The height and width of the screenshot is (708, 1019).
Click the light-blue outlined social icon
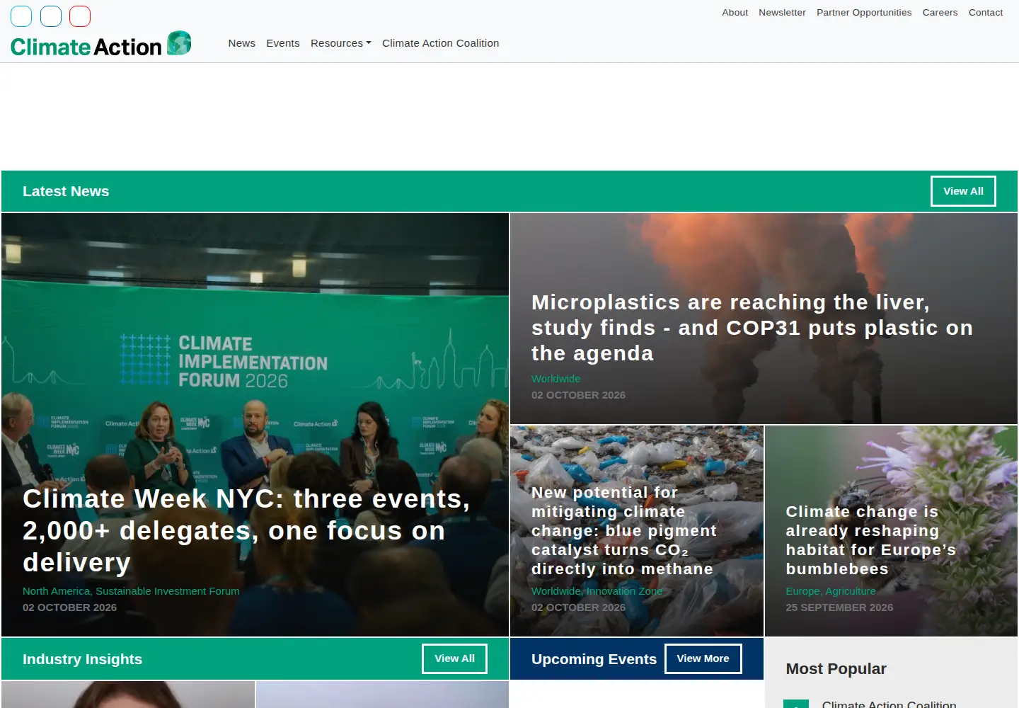[21, 16]
